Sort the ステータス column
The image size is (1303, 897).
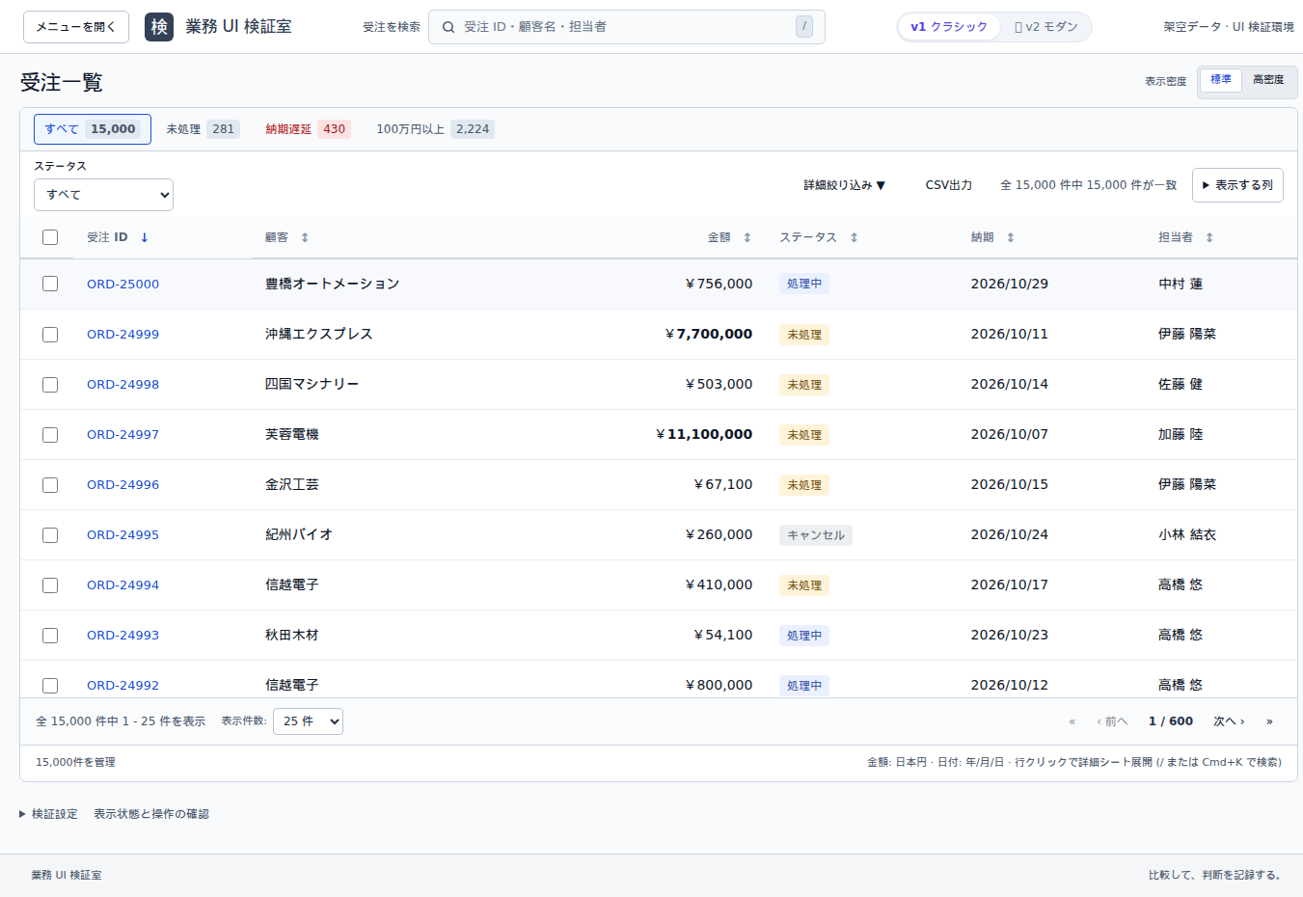click(x=855, y=237)
